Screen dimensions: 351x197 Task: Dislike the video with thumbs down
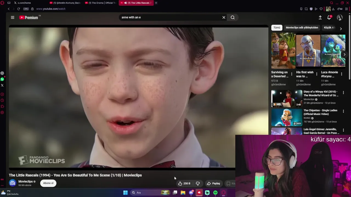[x=198, y=184]
